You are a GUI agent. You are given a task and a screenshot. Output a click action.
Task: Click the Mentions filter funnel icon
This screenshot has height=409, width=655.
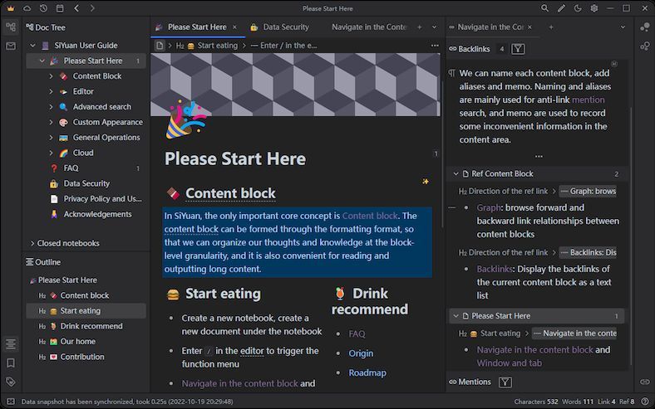[505, 382]
